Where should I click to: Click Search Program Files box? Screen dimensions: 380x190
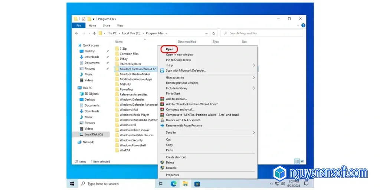tap(262, 33)
